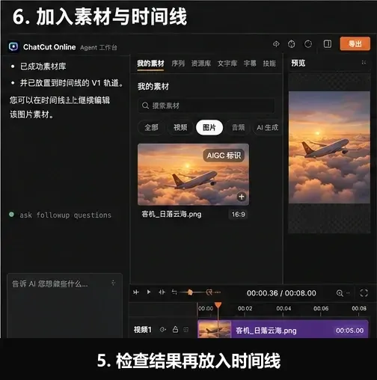Click the second circular icon beside upload
Image resolution: width=377 pixels, height=380 pixels.
(x=292, y=44)
